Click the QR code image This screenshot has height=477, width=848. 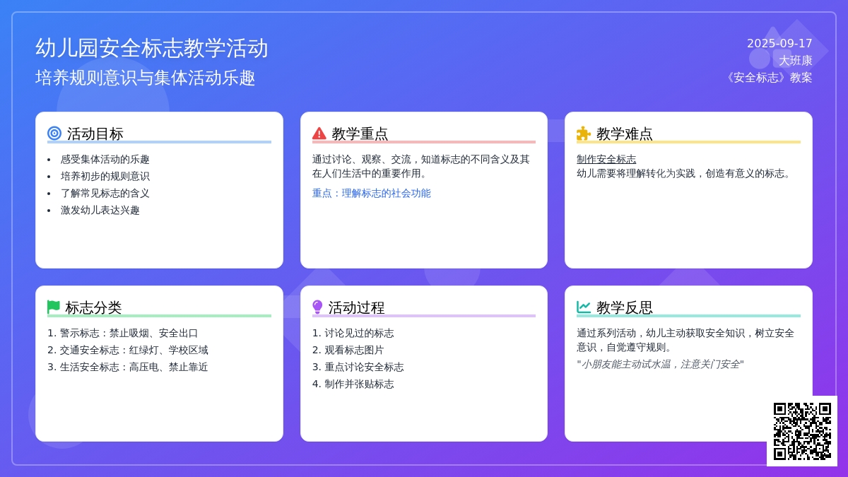802,431
